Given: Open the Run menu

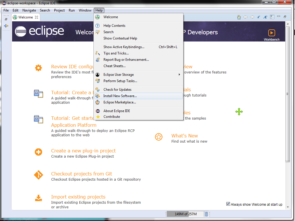Looking at the screenshot, I should pyautogui.click(x=72, y=10).
